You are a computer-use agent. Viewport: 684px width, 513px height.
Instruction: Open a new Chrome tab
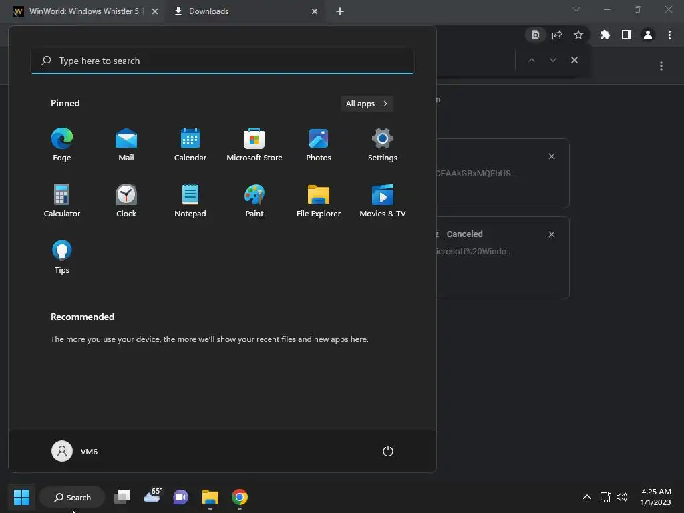340,11
